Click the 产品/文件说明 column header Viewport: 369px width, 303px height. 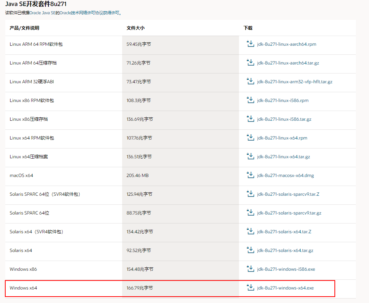pos(24,28)
